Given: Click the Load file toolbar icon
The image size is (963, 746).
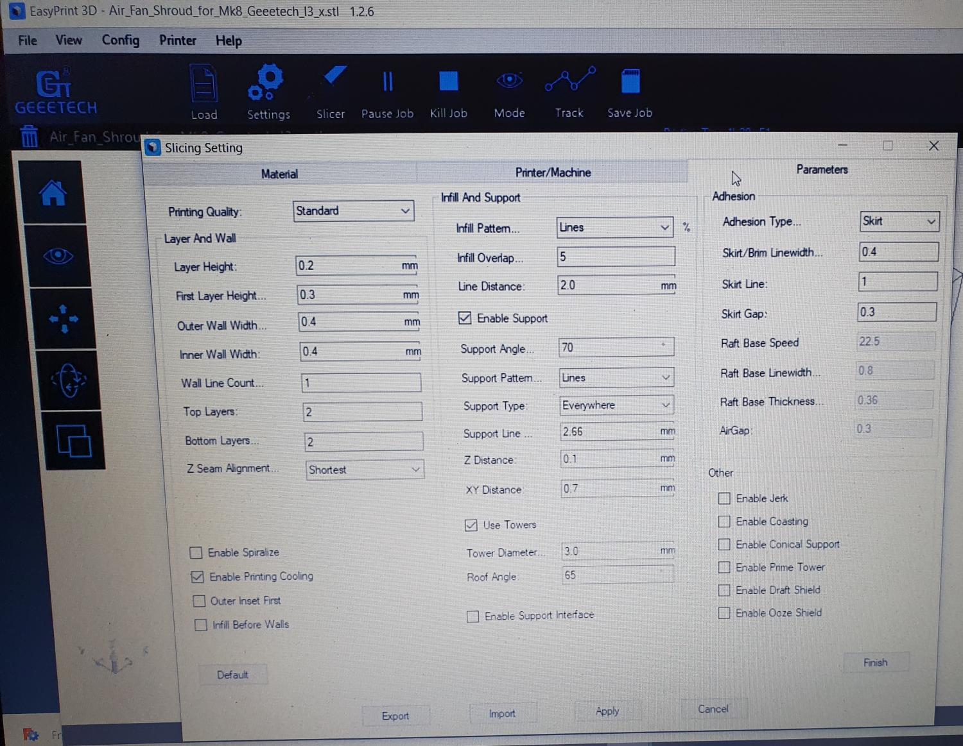Looking at the screenshot, I should coord(204,84).
